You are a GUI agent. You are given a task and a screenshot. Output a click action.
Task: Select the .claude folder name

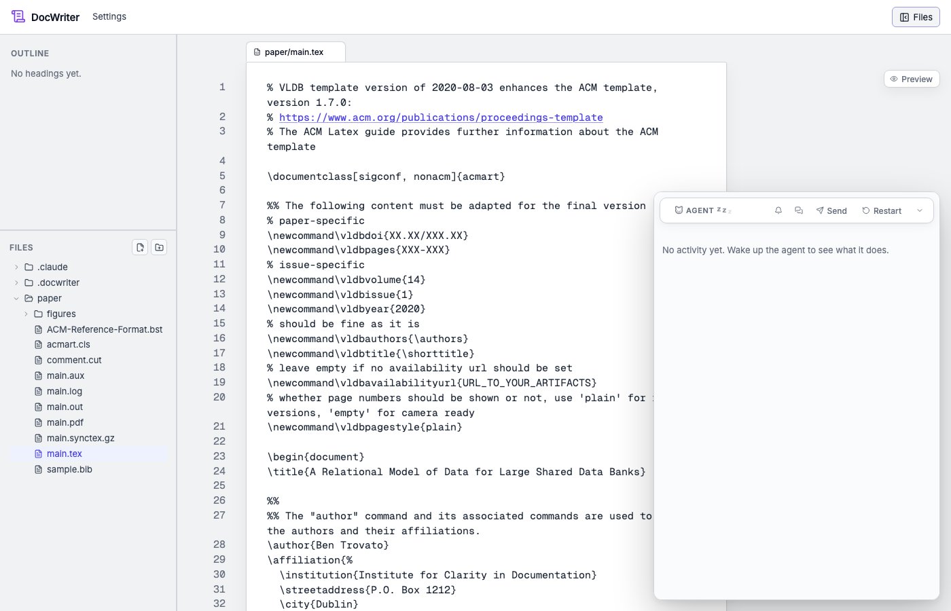[52, 267]
